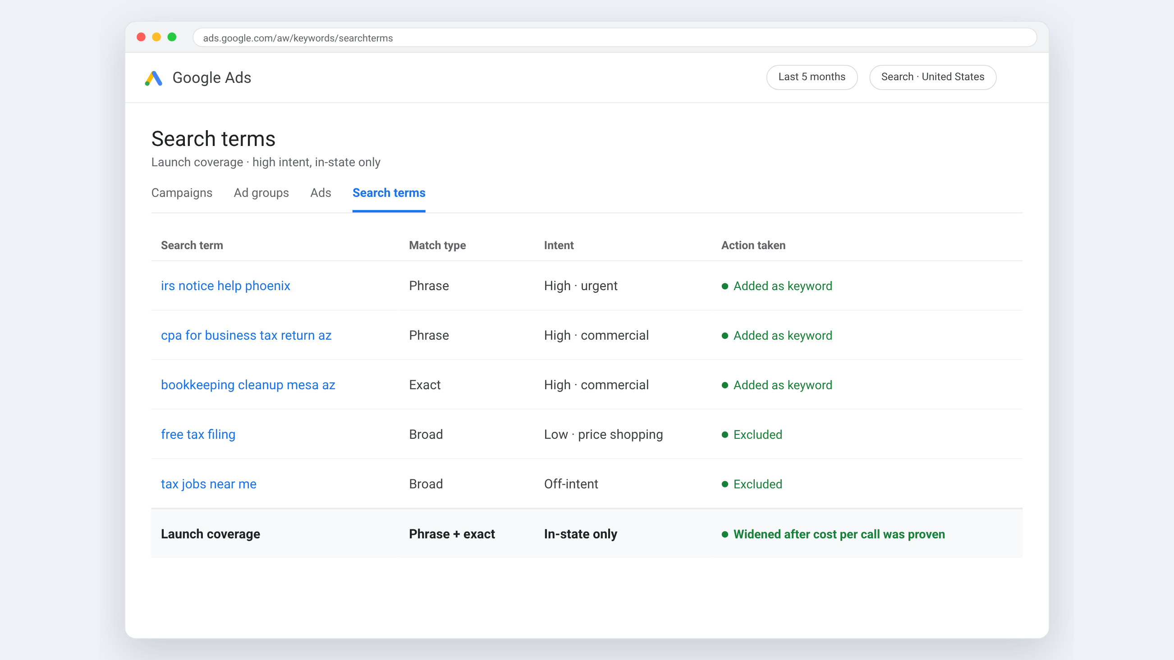The width and height of the screenshot is (1174, 660).
Task: Click Excluded status for tax jobs near me
Action: click(752, 484)
